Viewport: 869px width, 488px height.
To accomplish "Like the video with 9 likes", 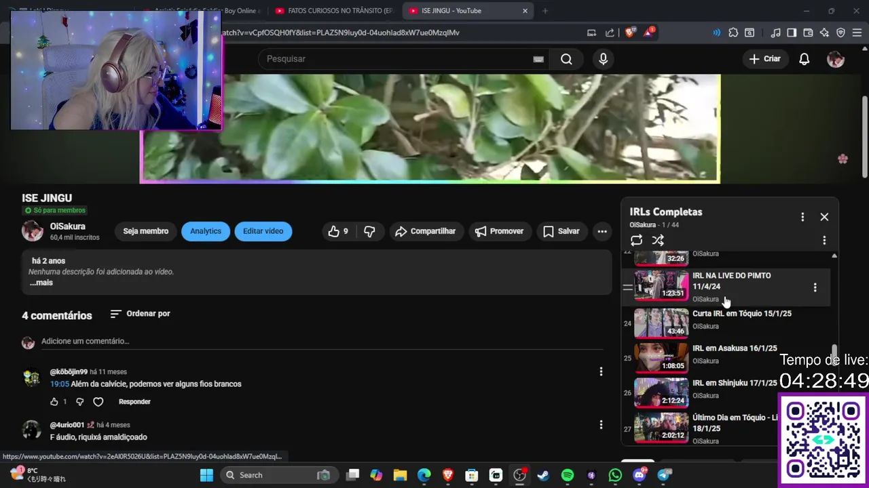I will 338,231.
